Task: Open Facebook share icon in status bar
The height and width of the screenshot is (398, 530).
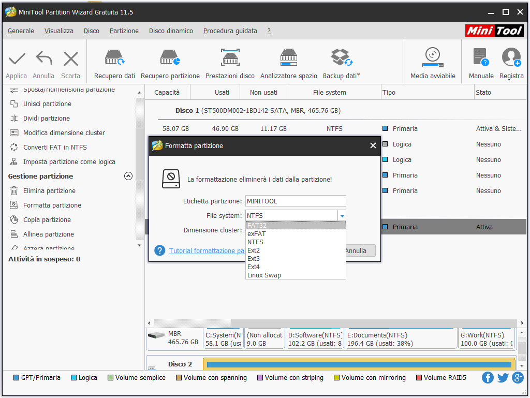Action: [x=488, y=378]
